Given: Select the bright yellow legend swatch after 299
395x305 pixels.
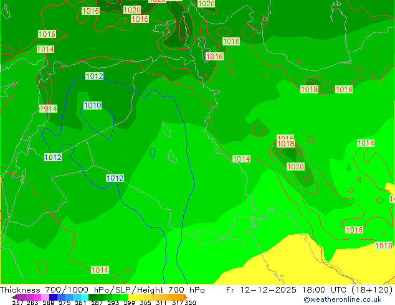Looking at the screenshot, I should tap(132, 297).
